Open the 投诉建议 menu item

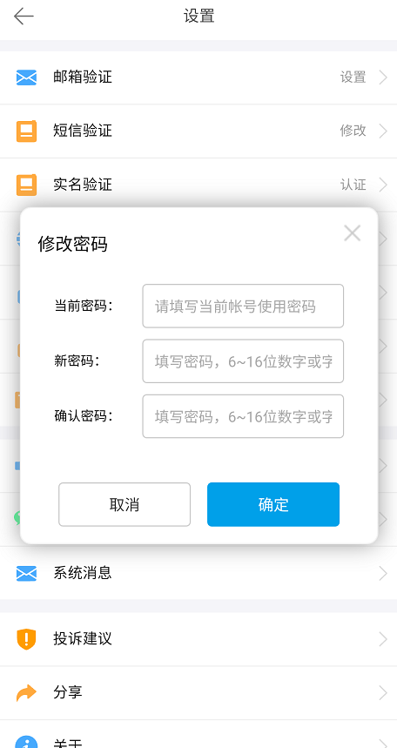[198, 639]
